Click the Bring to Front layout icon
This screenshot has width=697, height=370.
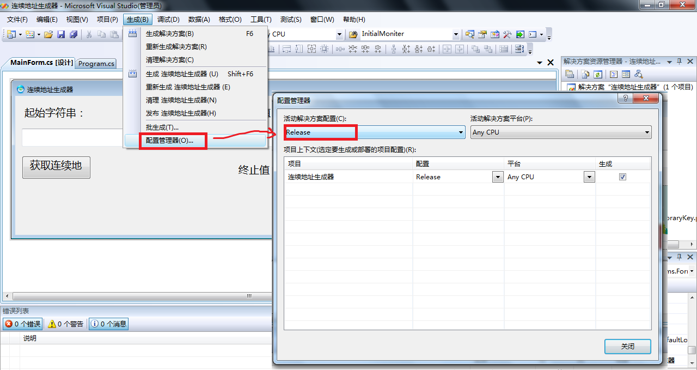pos(475,49)
